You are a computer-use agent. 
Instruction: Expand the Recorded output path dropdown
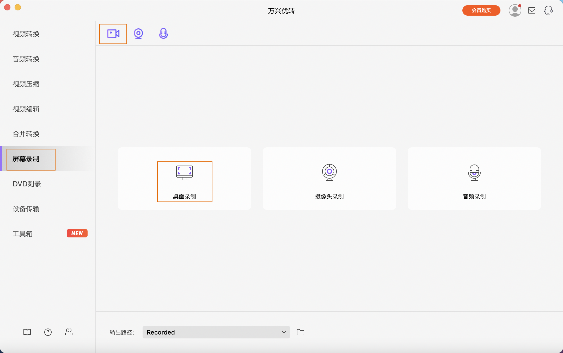tap(216, 332)
